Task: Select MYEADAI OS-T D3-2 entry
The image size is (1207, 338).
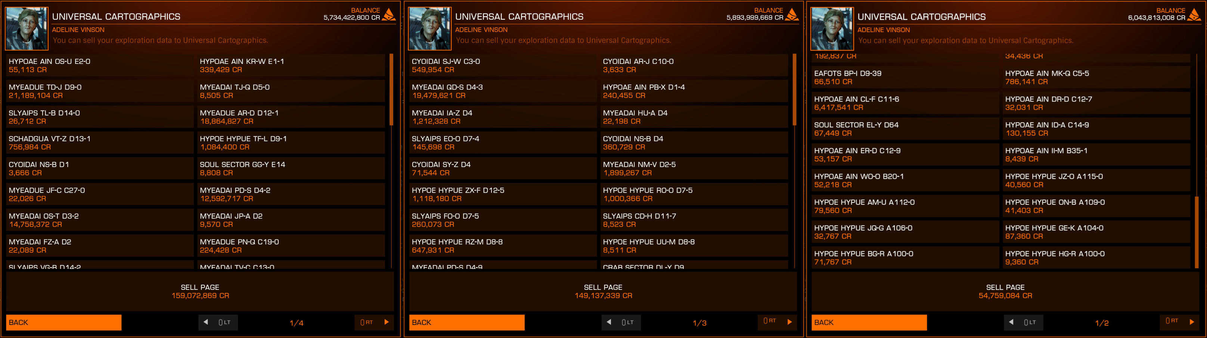Action: coord(100,220)
